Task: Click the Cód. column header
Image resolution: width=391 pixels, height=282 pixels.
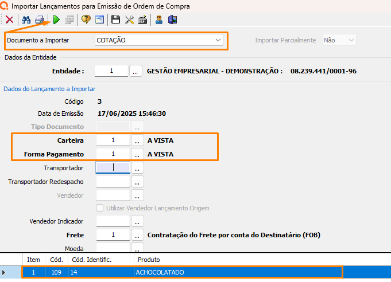Action: coord(56,260)
